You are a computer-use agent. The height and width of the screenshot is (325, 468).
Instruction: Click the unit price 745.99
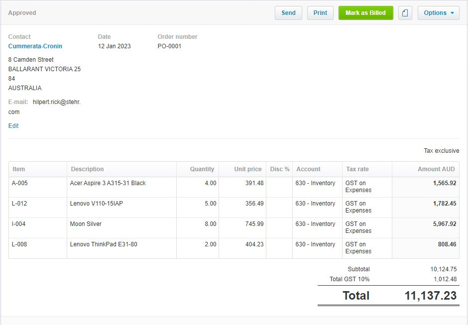[254, 223]
